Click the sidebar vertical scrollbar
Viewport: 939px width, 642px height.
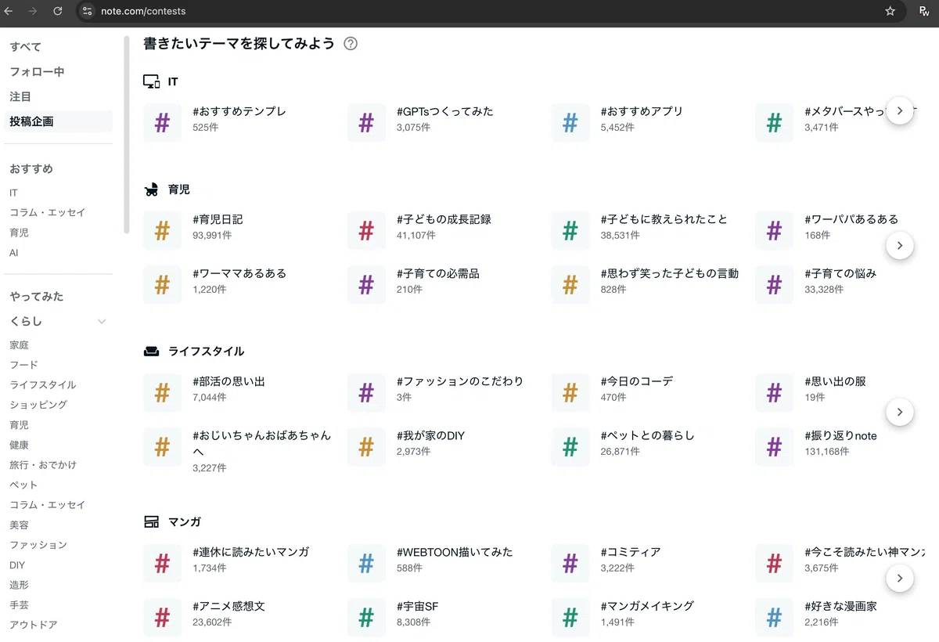click(127, 135)
